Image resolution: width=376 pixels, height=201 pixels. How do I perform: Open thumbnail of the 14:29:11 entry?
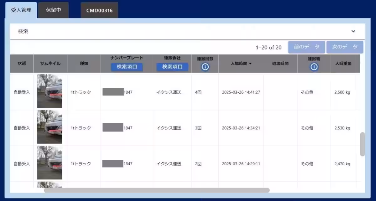click(x=50, y=163)
